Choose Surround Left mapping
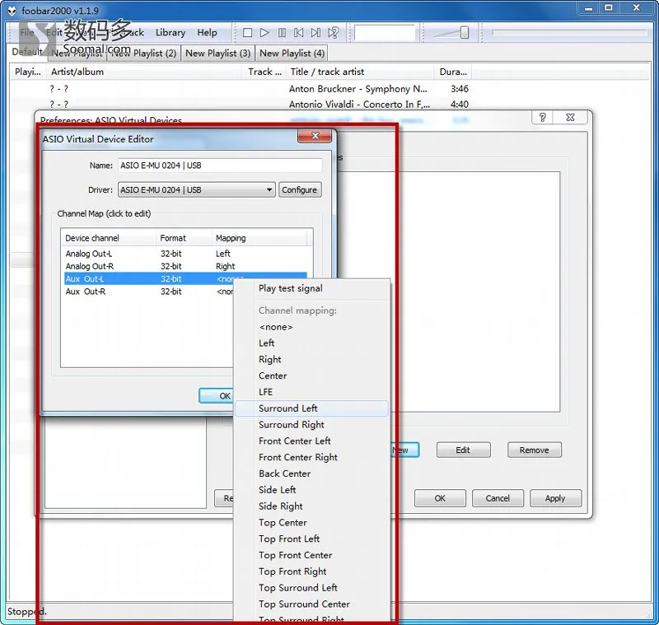 (311, 408)
